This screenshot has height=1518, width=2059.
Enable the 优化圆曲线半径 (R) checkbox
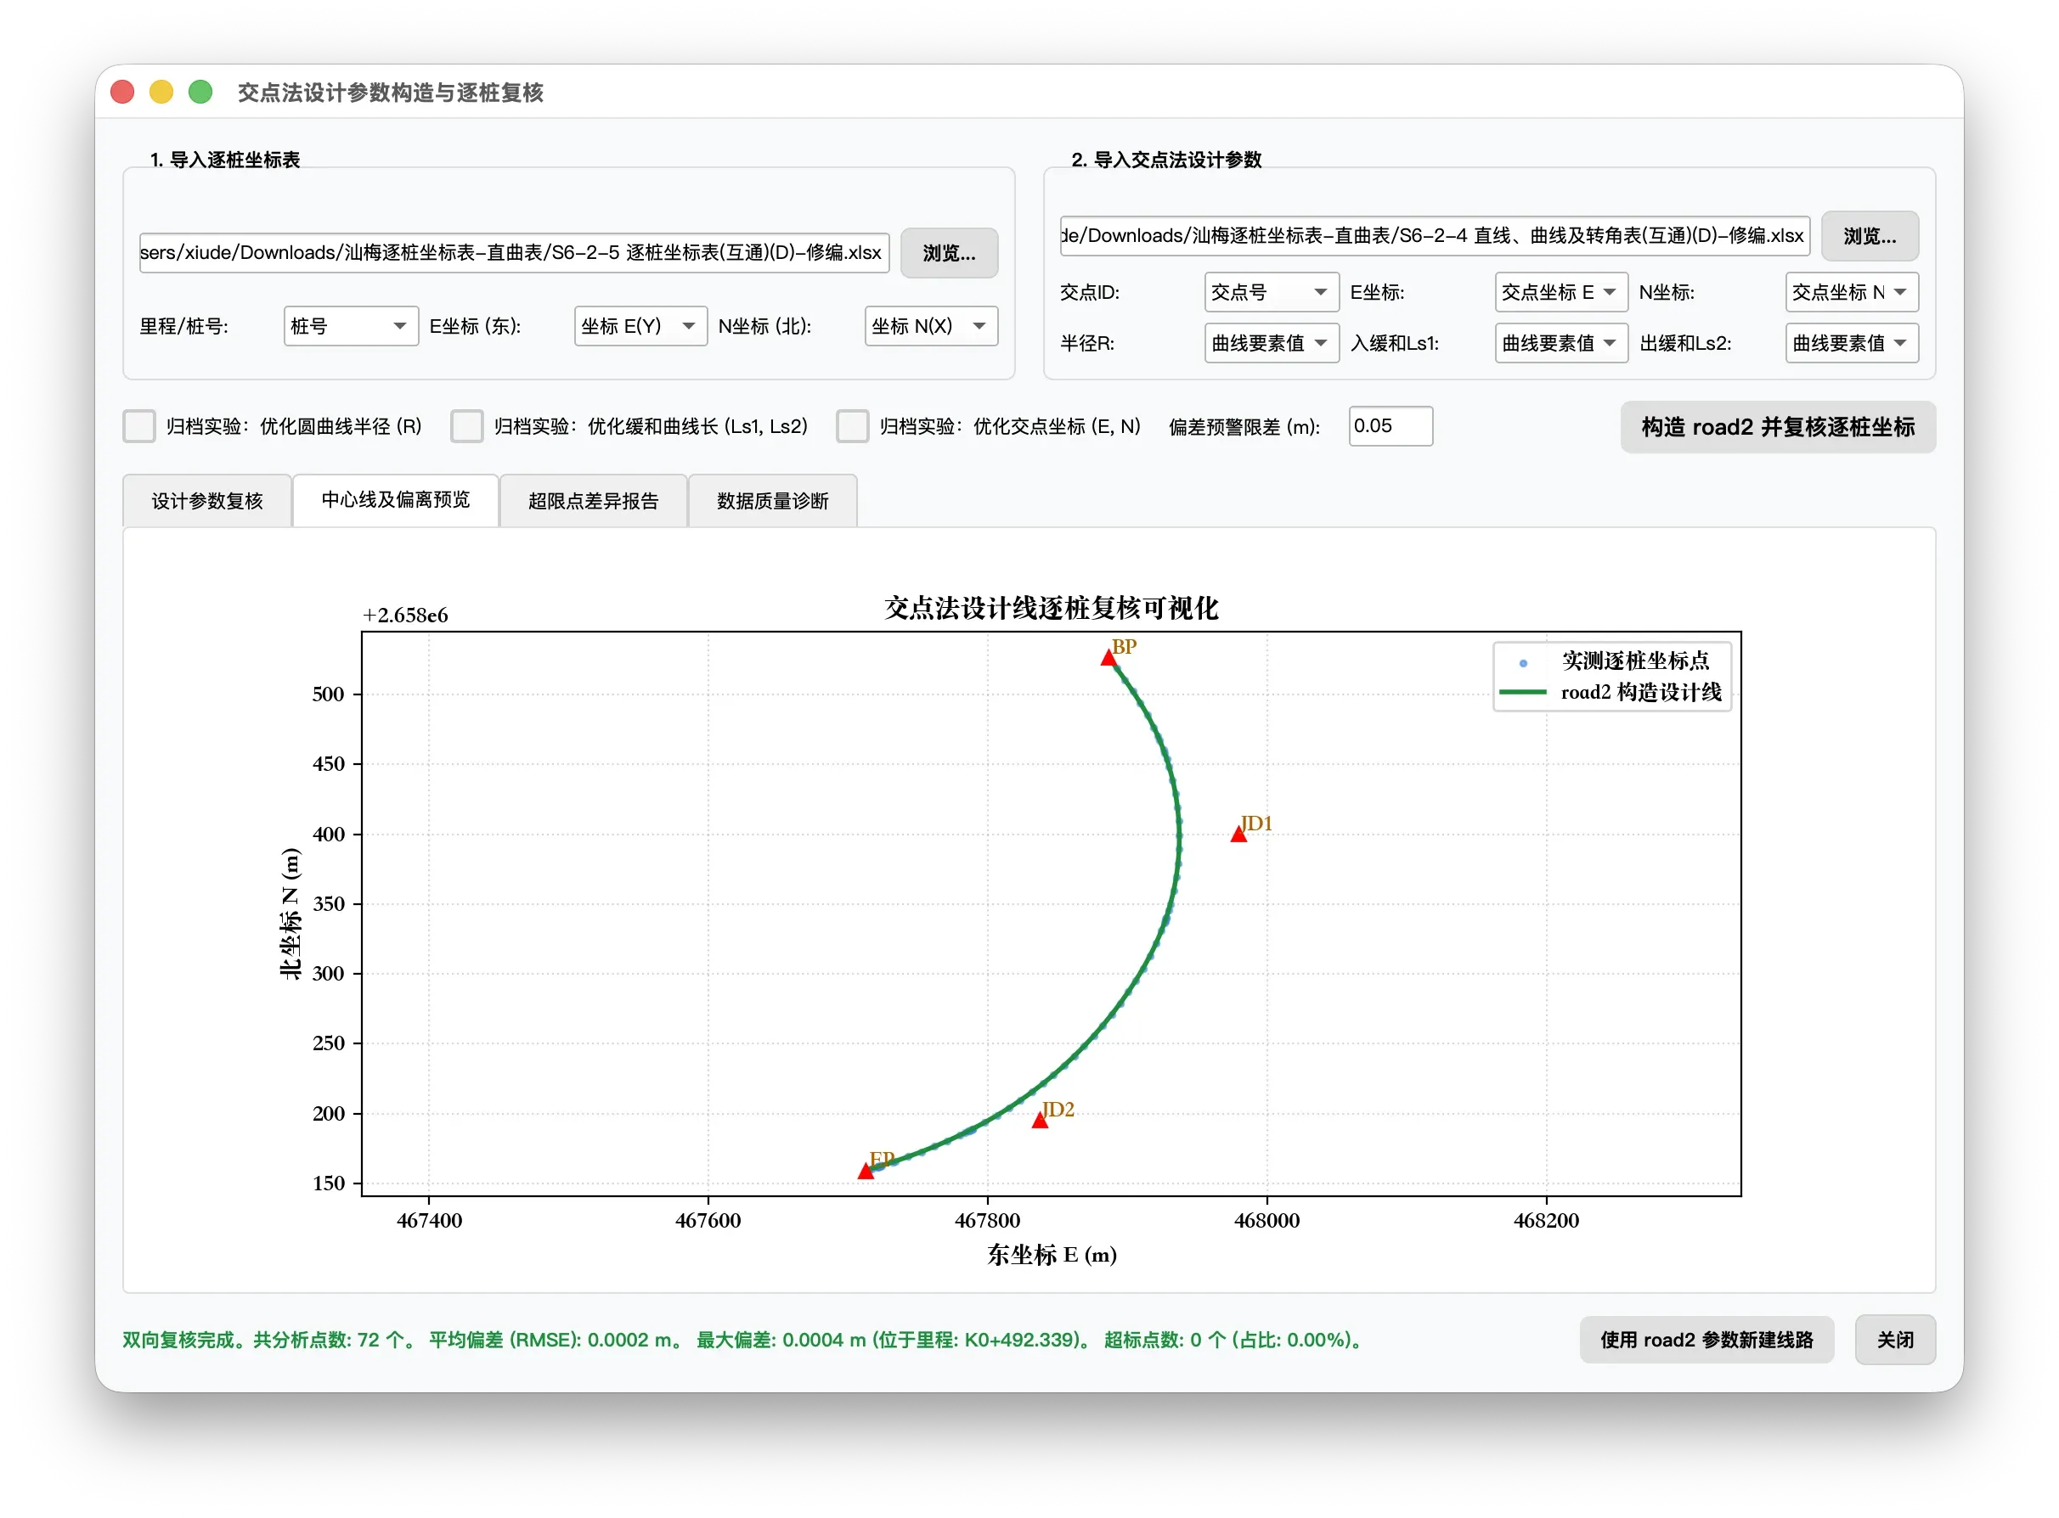tap(139, 426)
